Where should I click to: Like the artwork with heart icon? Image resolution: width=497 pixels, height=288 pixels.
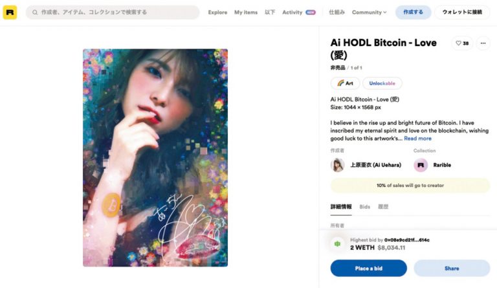462,43
